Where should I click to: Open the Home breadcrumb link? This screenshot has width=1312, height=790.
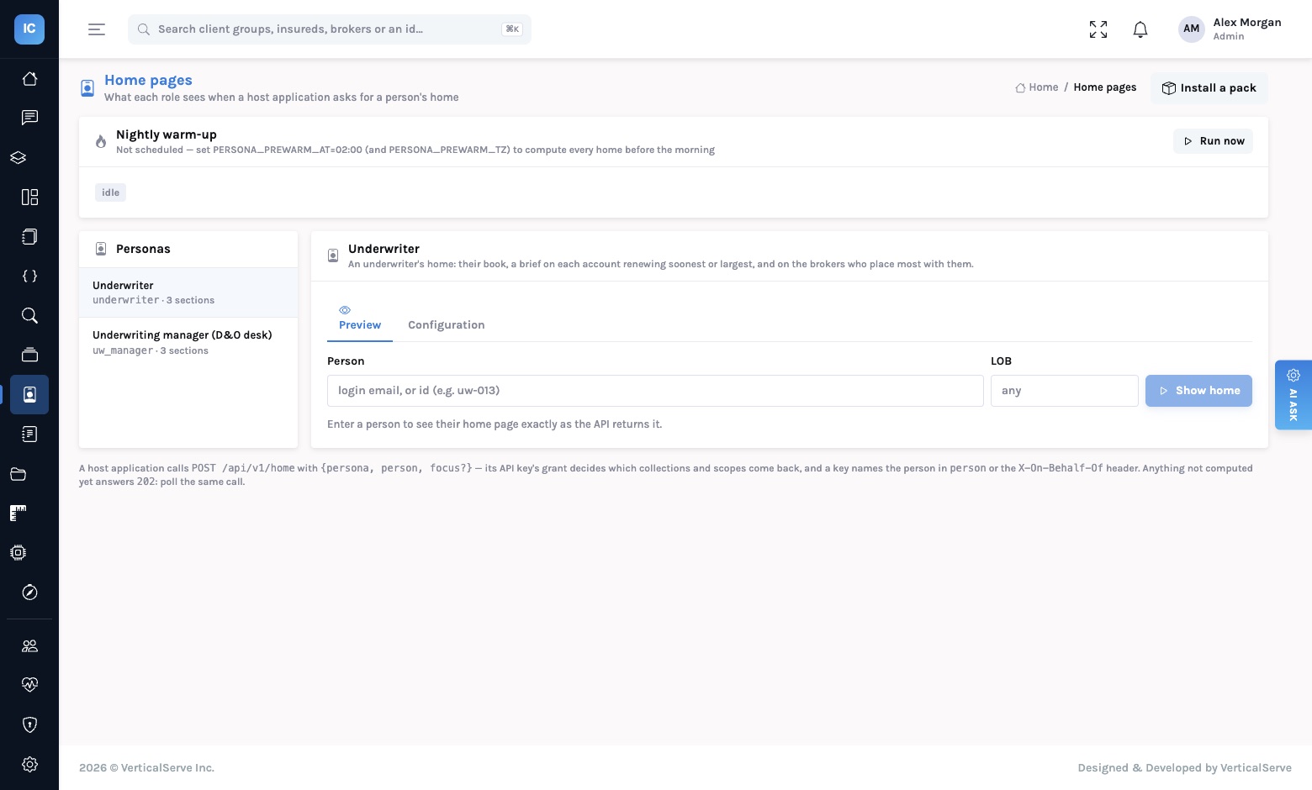point(1036,87)
